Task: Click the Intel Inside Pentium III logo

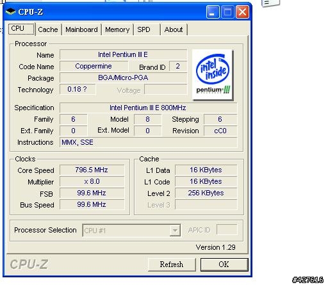Action: point(213,75)
